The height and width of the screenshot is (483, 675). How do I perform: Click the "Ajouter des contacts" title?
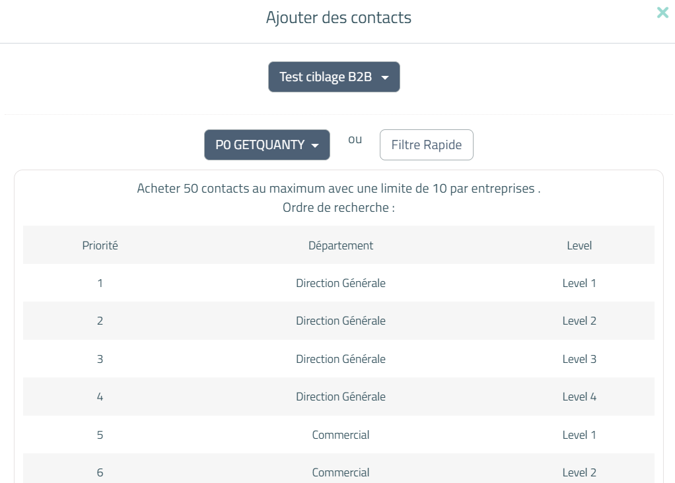click(x=338, y=18)
